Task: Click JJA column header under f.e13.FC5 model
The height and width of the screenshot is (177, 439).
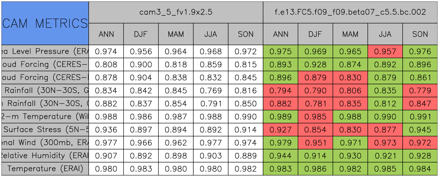Action: [385, 34]
